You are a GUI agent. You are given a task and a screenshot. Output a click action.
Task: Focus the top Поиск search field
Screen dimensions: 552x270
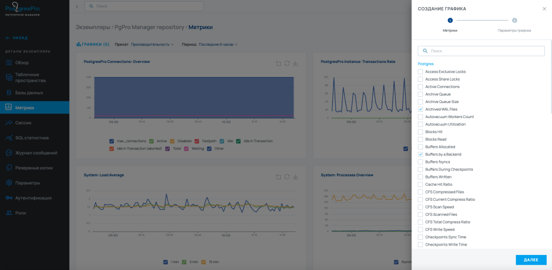(x=144, y=6)
